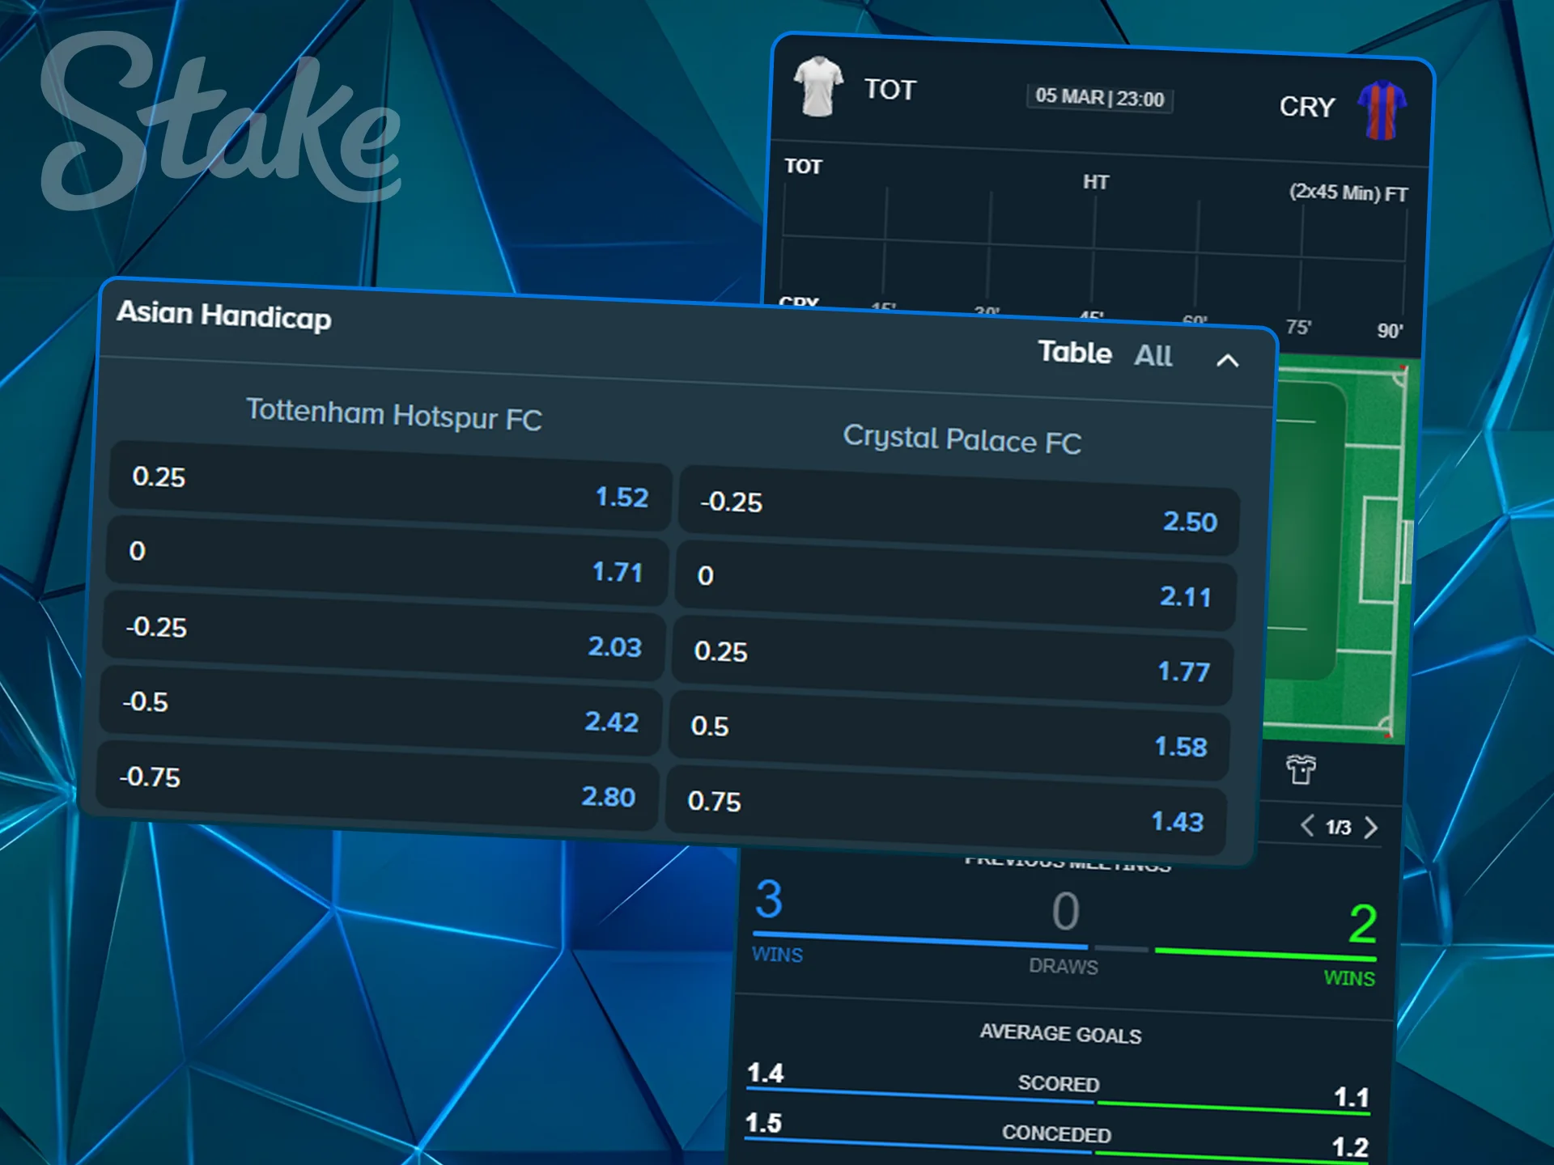Click the HT label on timeline
Viewport: 1554px width, 1165px height.
click(x=1096, y=182)
